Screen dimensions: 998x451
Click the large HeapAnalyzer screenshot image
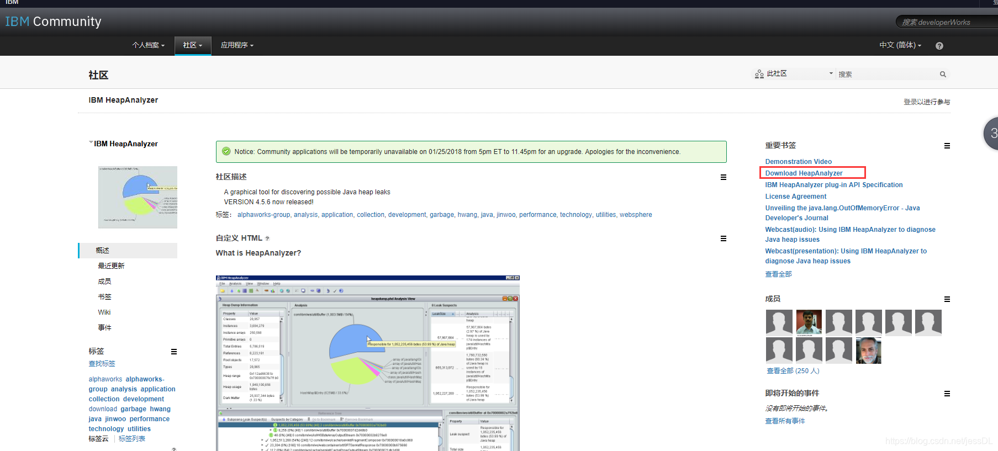(x=368, y=363)
